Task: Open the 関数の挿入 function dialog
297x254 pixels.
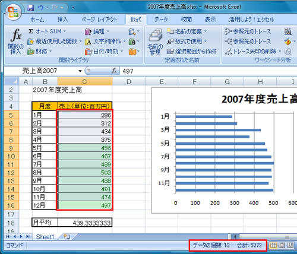Action: point(16,42)
